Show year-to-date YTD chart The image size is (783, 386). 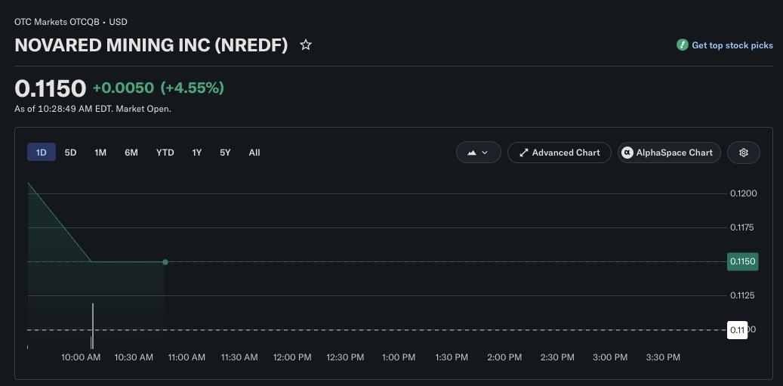click(x=165, y=153)
